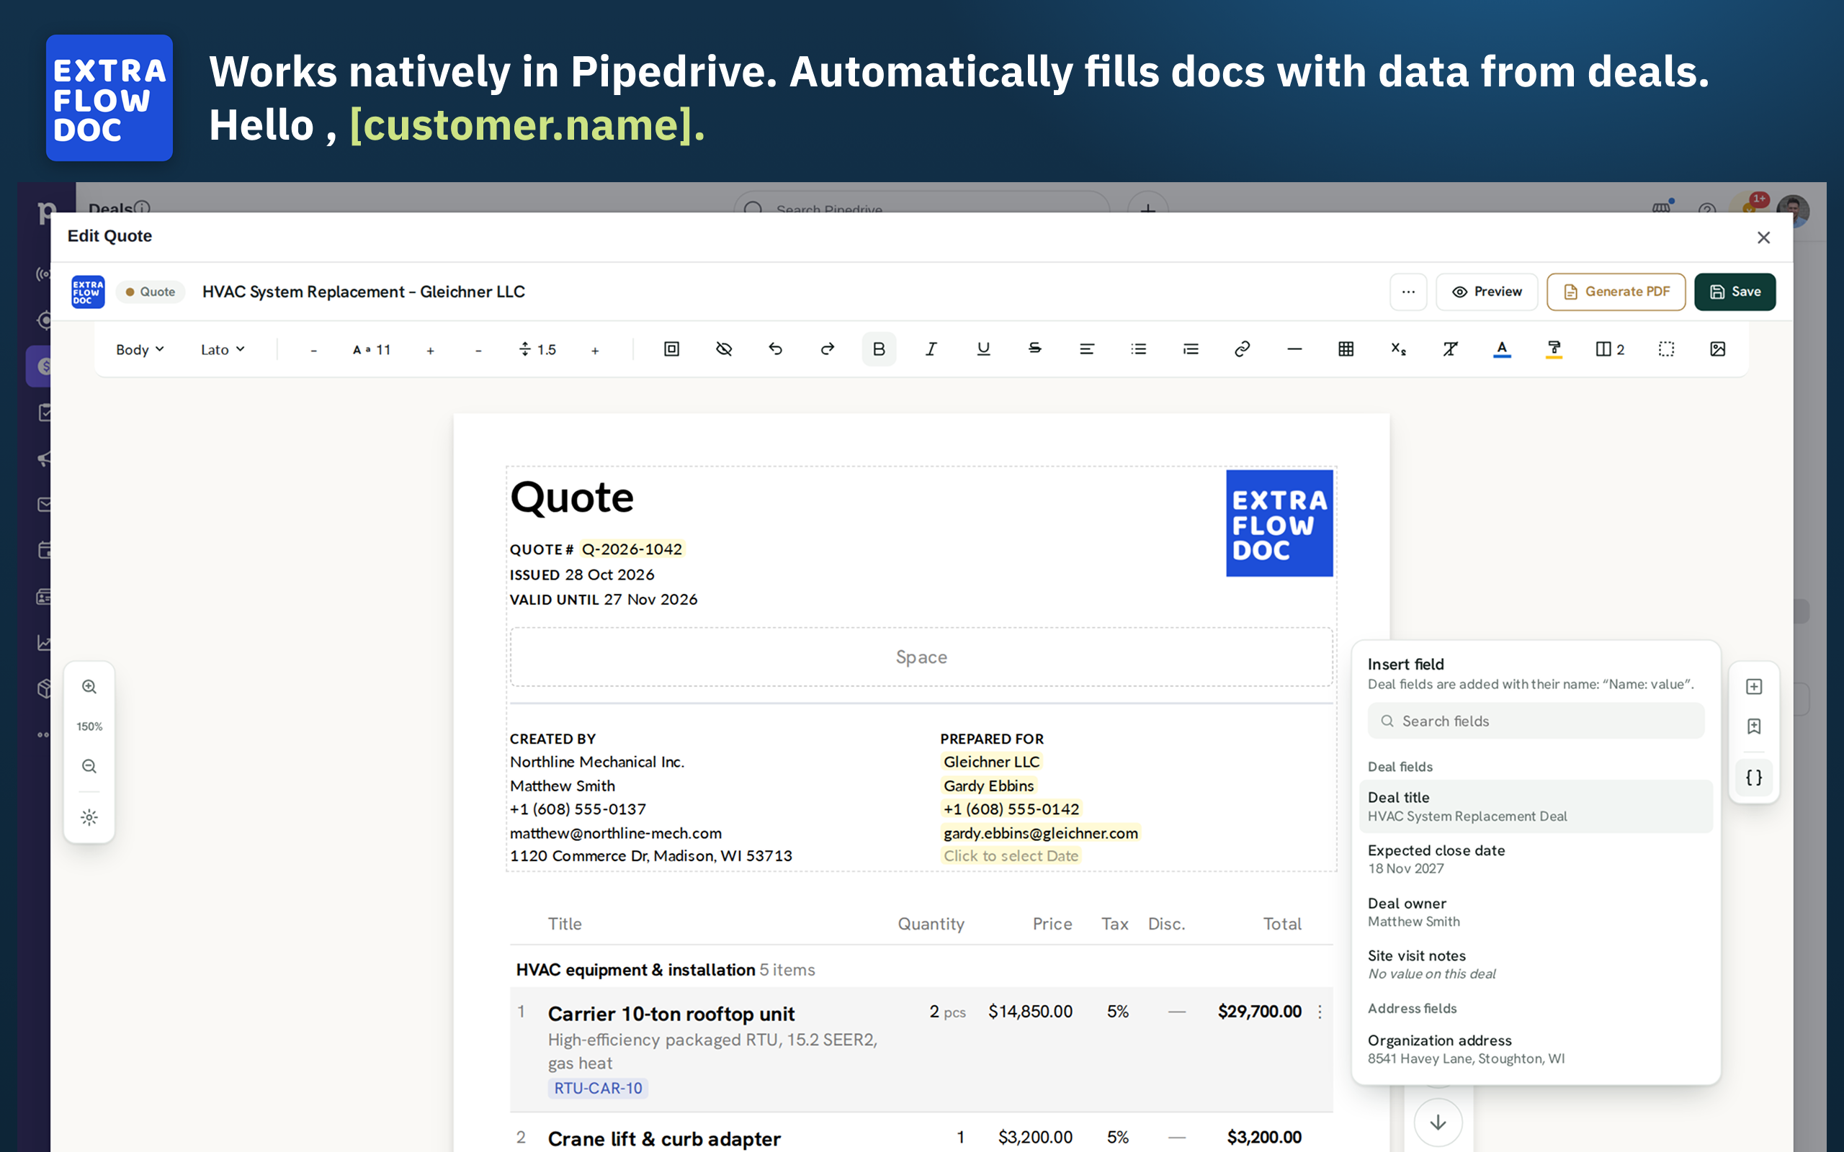Viewport: 1844px width, 1152px height.
Task: Toggle the hidden eye-slash visibility icon
Action: click(724, 349)
